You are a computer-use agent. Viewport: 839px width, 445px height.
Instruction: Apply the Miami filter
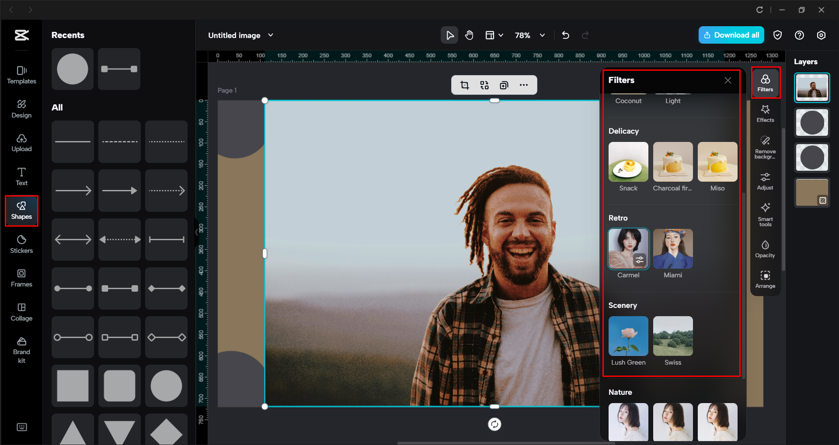672,248
